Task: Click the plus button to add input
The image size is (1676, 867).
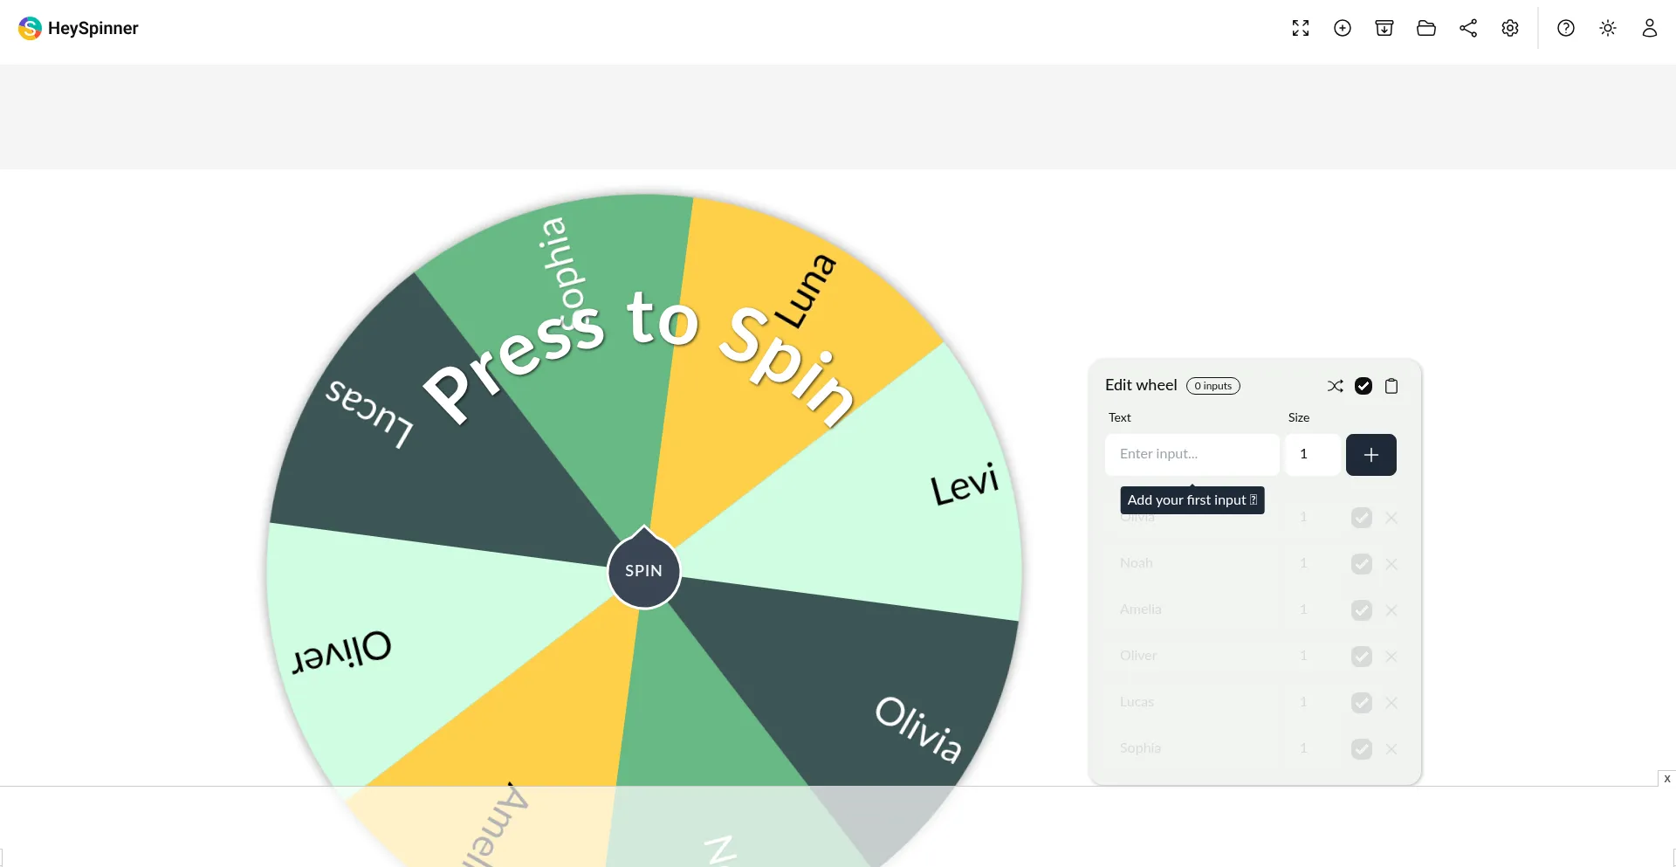Action: tap(1370, 455)
